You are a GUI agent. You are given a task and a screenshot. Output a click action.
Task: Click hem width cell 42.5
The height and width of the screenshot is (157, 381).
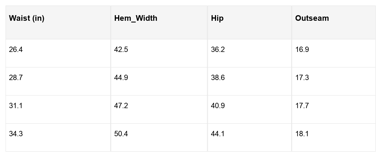[x=121, y=50]
